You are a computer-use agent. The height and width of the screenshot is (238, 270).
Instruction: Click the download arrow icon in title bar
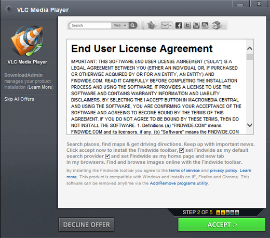(x=9, y=9)
